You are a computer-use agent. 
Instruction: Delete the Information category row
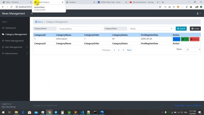(x=194, y=39)
